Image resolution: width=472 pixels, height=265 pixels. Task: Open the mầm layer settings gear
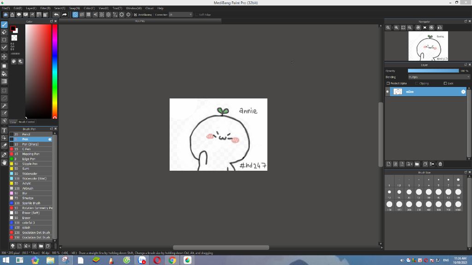point(463,92)
